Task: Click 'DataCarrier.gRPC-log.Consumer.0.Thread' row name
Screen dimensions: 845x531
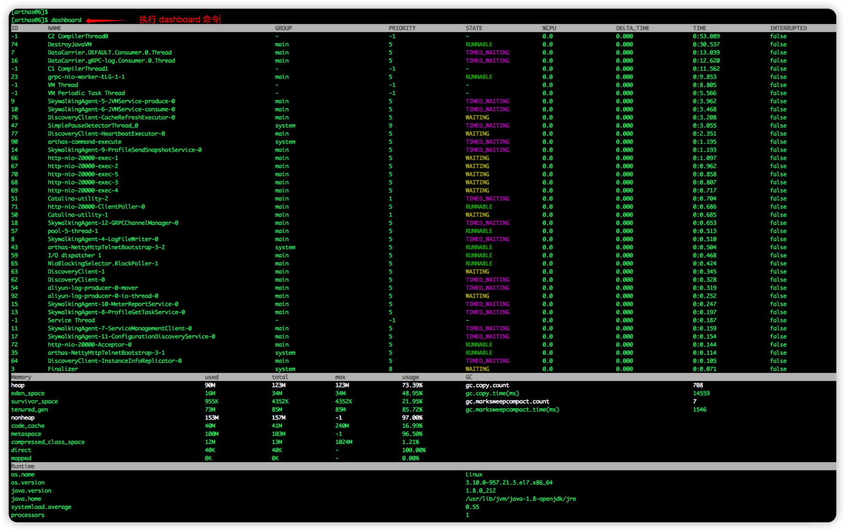Action: point(111,61)
